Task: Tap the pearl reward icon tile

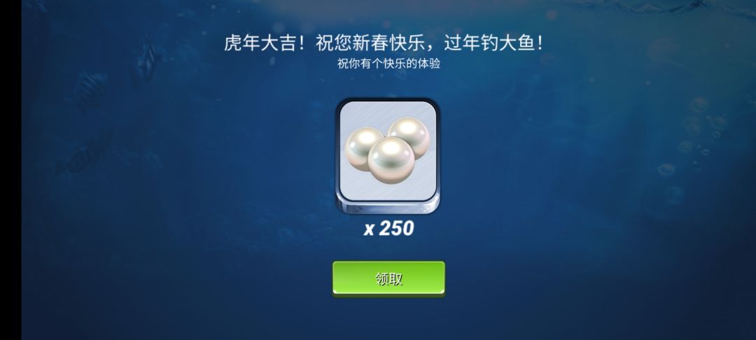Action: pos(388,157)
